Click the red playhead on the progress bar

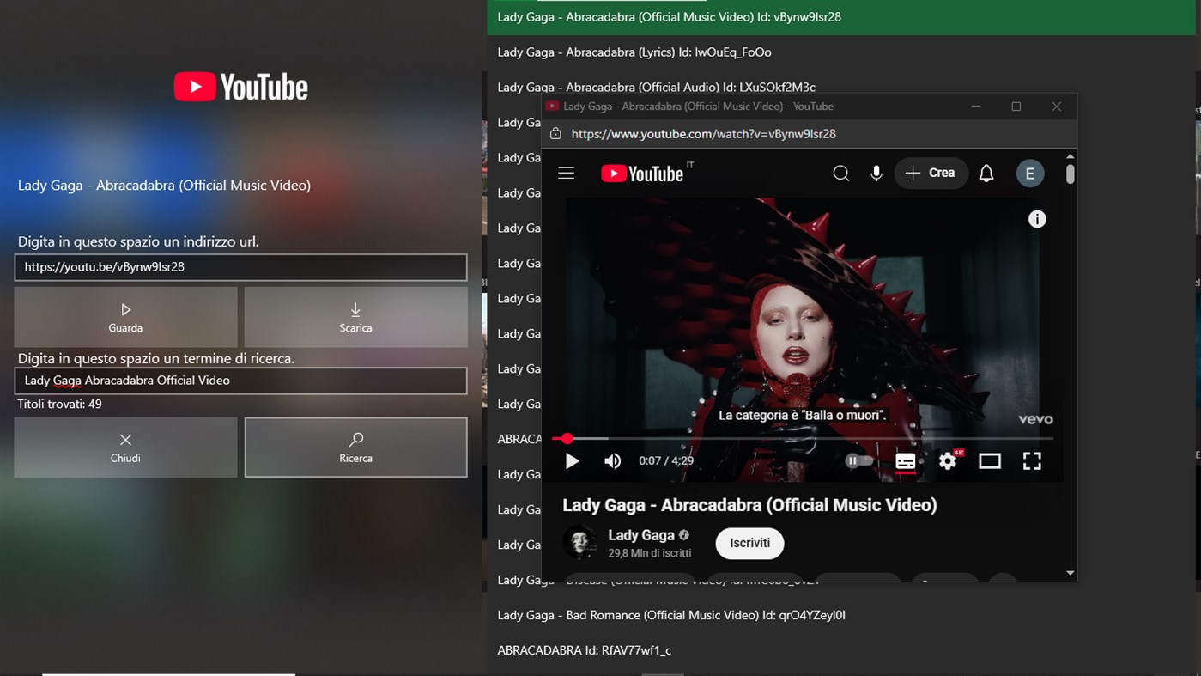567,438
